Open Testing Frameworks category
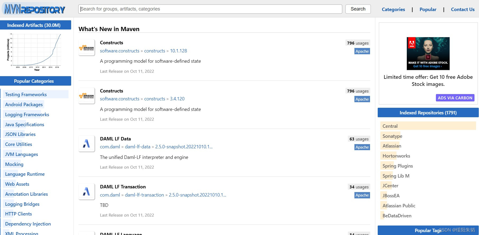The height and width of the screenshot is (235, 479). (26, 95)
